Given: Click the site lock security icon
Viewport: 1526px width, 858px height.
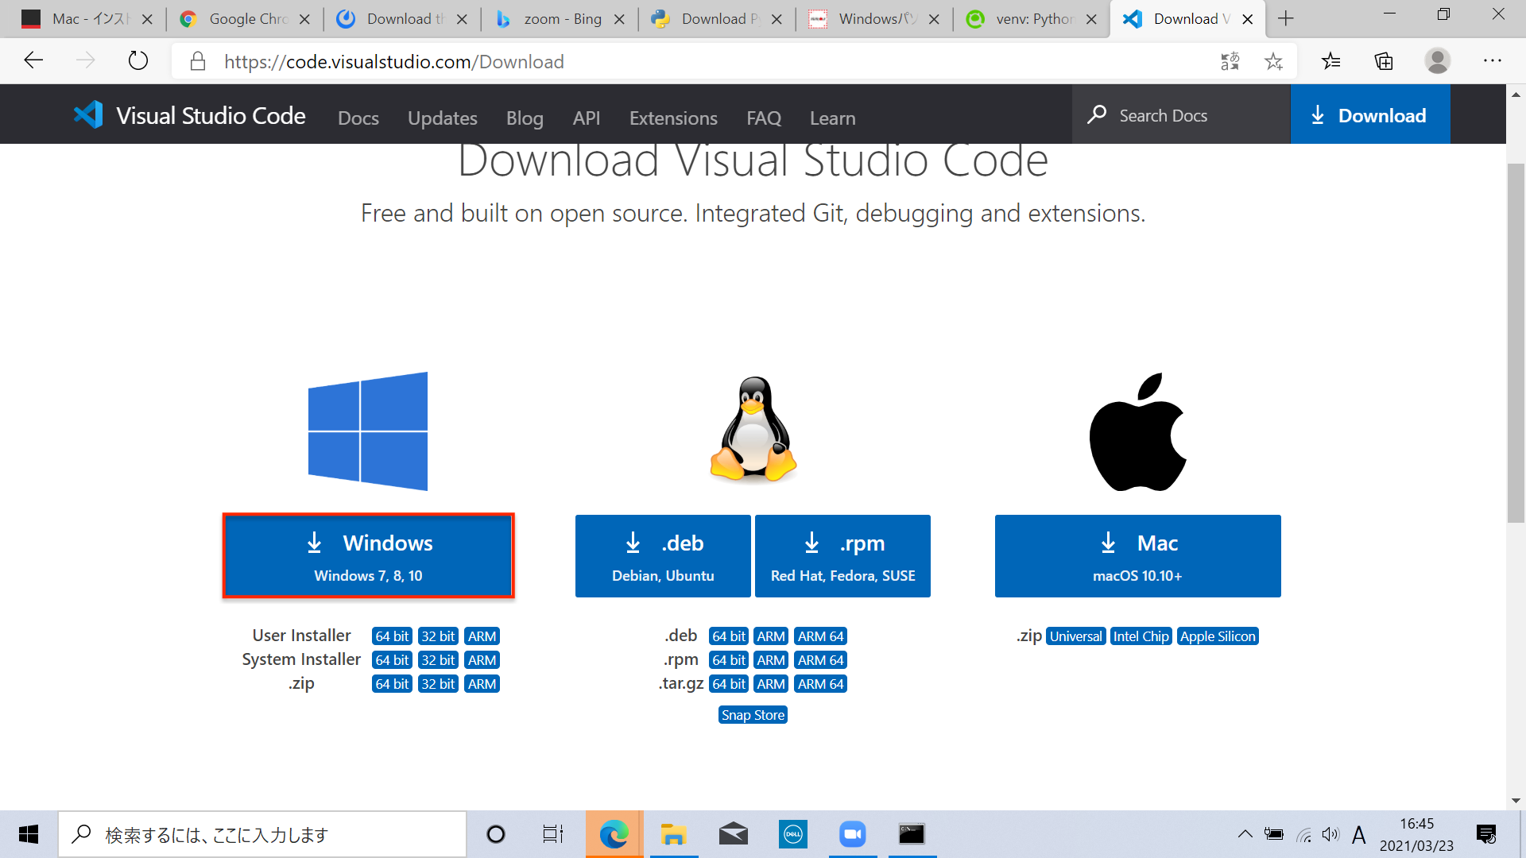Looking at the screenshot, I should point(198,61).
